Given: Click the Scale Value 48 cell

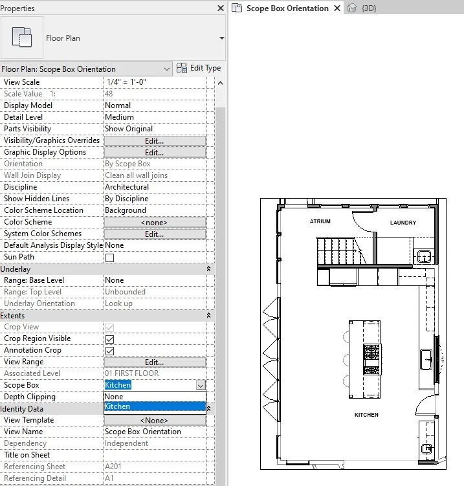Looking at the screenshot, I should [155, 94].
